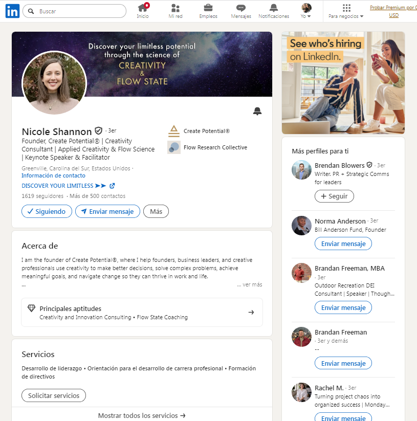Viewport: 417px width, 421px height.
Task: Click verification shield next to Nicole Shannon
Action: 99,131
